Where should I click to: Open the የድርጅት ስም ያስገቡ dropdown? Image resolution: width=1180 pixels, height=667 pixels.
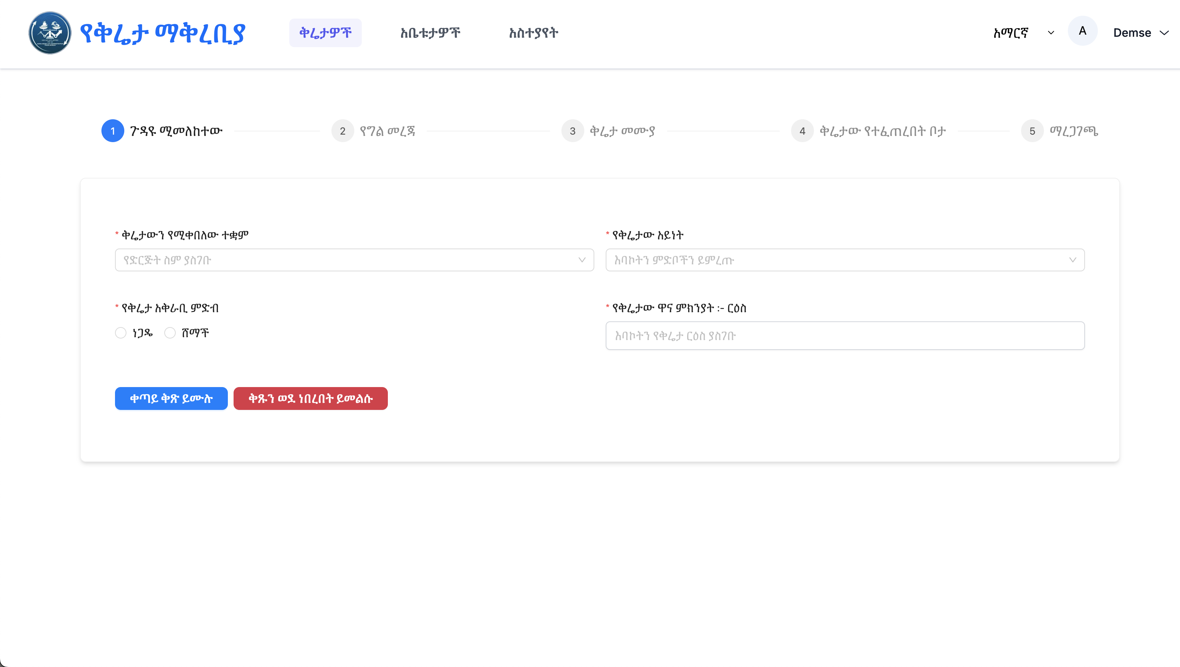[355, 260]
